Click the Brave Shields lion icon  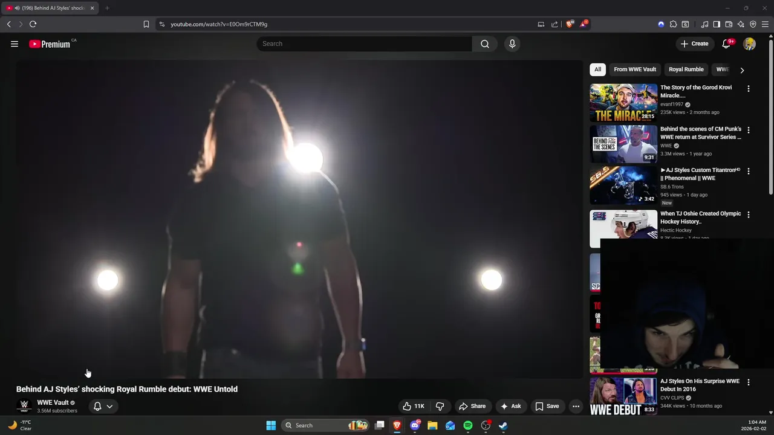tap(570, 24)
